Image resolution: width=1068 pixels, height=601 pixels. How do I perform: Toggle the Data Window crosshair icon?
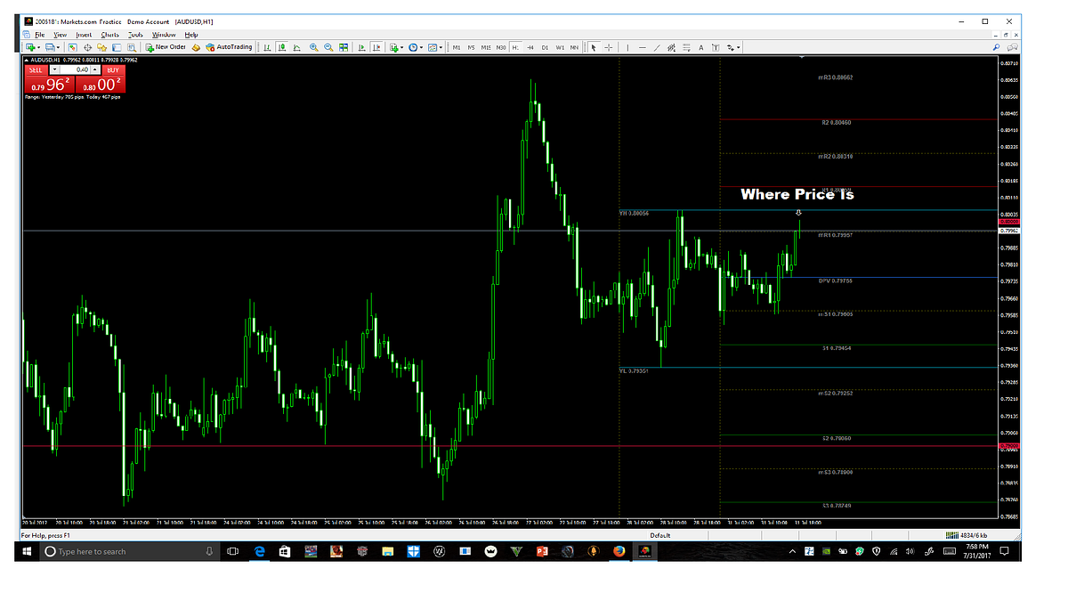pyautogui.click(x=87, y=47)
